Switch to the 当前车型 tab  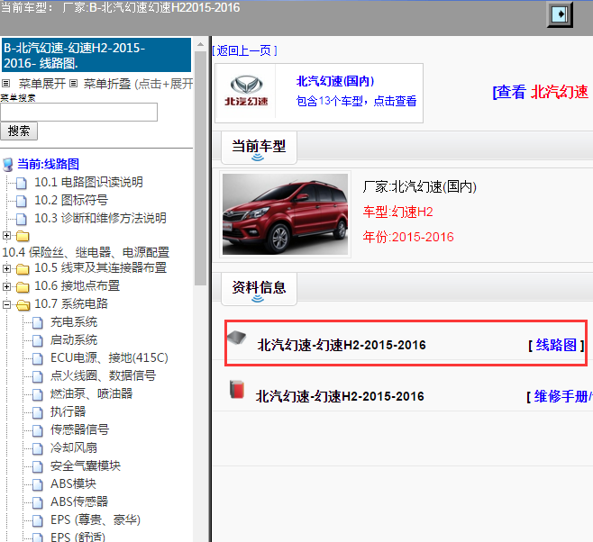tap(259, 148)
